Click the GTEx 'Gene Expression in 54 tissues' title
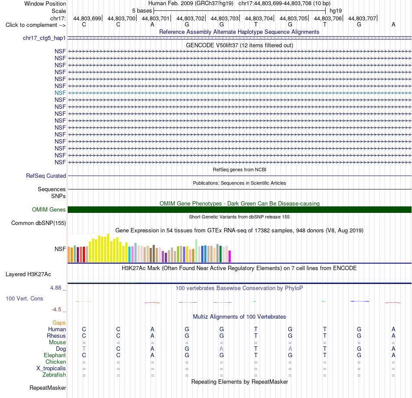412x398 pixels. tap(239, 230)
